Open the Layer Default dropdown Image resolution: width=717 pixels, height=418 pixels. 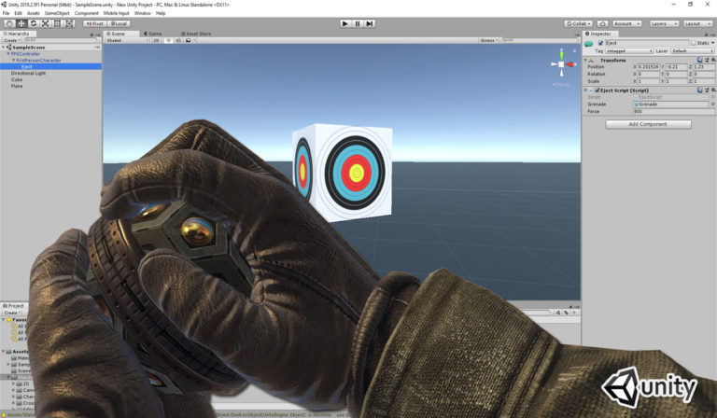pos(693,50)
